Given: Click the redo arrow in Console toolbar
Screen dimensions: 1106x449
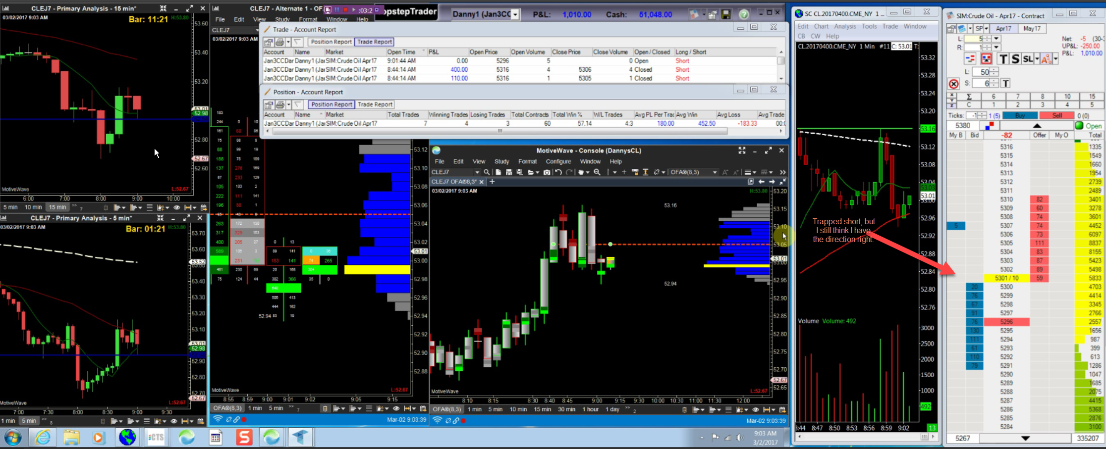Looking at the screenshot, I should (x=569, y=172).
